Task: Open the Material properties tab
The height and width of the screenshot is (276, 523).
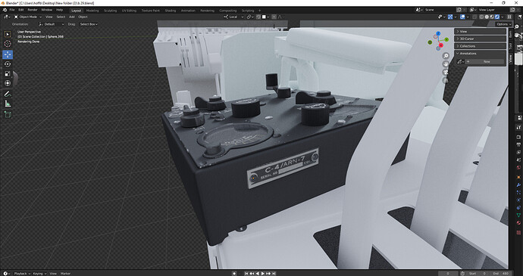Action: [518, 223]
